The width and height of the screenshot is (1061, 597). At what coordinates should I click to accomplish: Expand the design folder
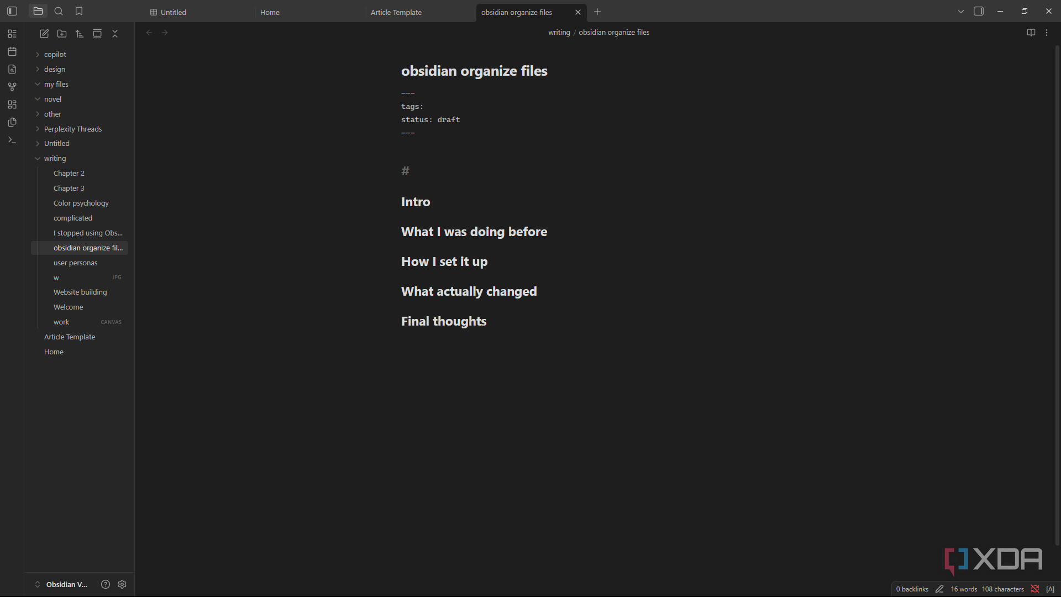coord(80,69)
